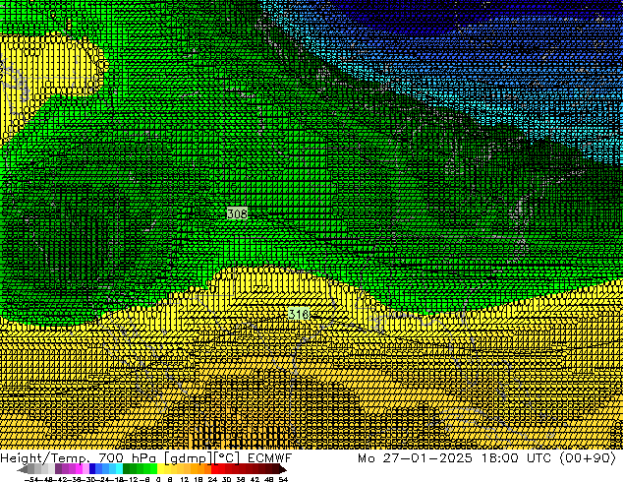Viewport: 623px width, 482px height.
Task: Click the 54 legend tick value
Action: [283, 479]
